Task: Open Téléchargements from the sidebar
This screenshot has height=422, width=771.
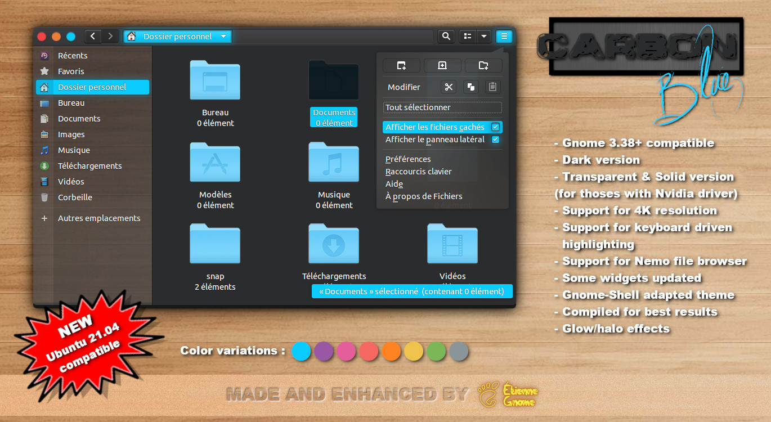Action: tap(93, 166)
